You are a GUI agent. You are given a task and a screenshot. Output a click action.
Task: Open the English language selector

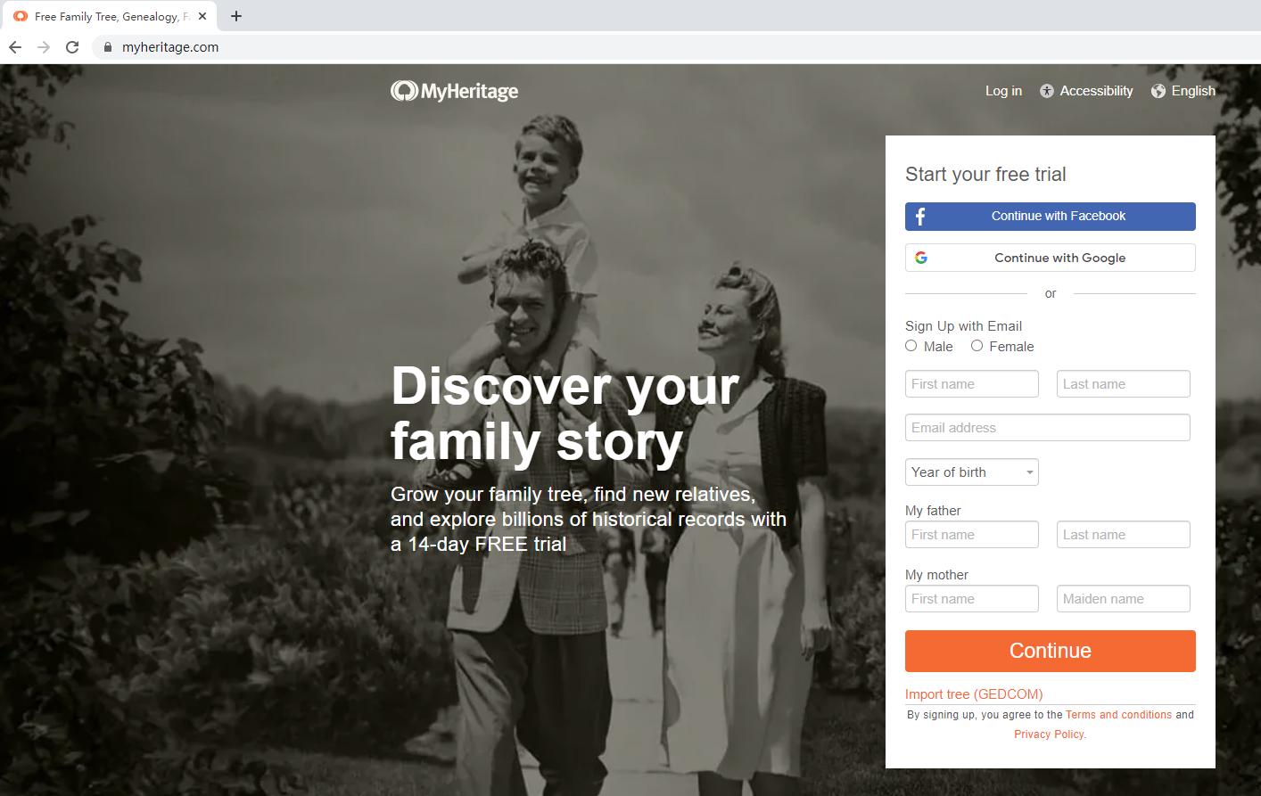[1193, 91]
